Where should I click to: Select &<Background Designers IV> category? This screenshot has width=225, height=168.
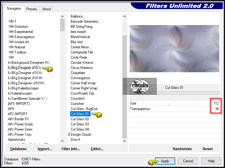(29, 63)
